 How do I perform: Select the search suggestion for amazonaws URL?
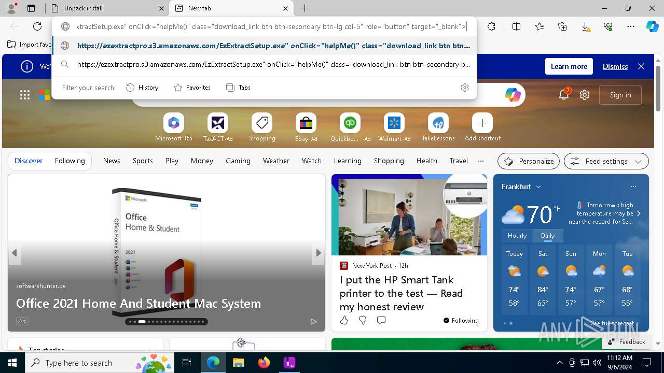264,65
